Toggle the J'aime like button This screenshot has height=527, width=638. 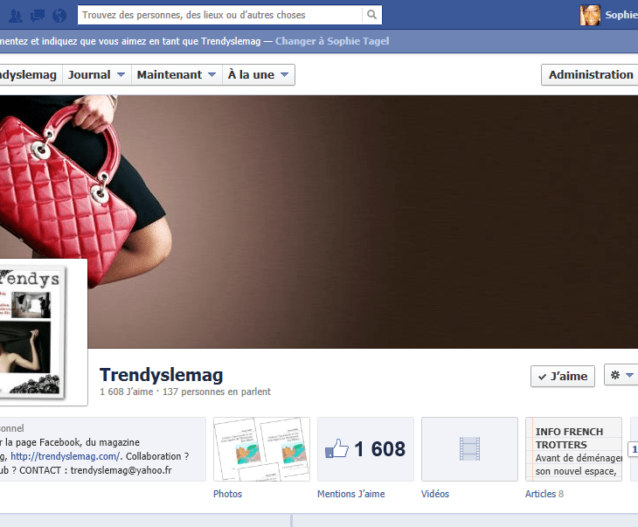click(563, 376)
